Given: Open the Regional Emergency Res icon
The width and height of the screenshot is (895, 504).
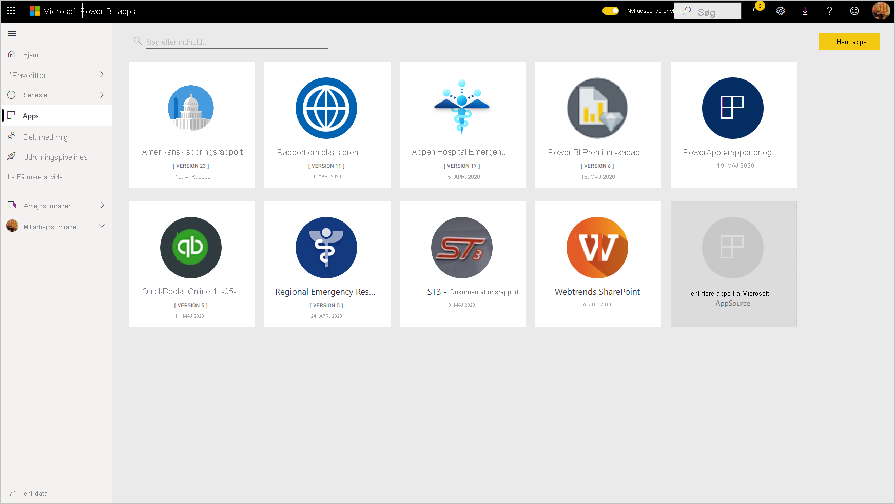Looking at the screenshot, I should point(326,248).
